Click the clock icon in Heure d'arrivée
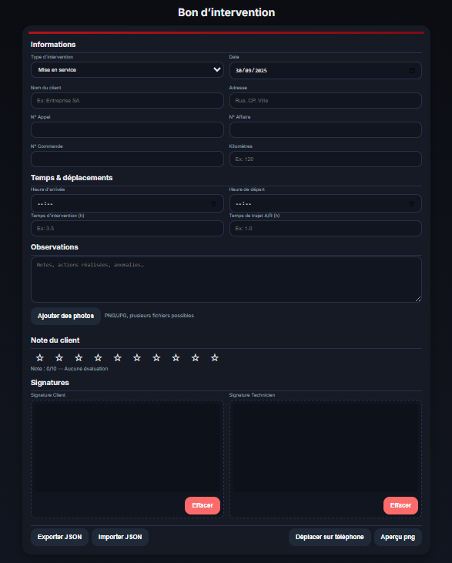 [213, 203]
